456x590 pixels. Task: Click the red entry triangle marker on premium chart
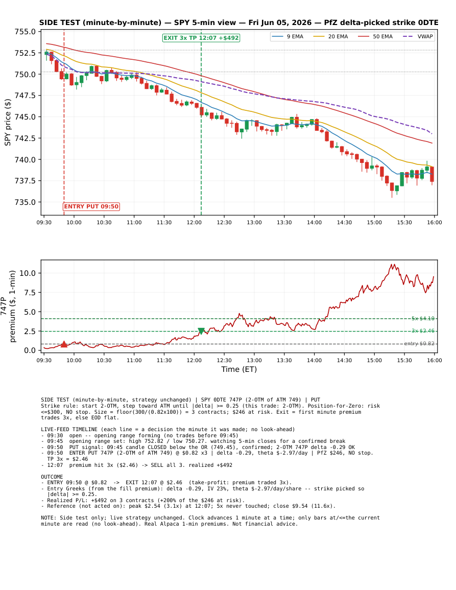coord(64,344)
